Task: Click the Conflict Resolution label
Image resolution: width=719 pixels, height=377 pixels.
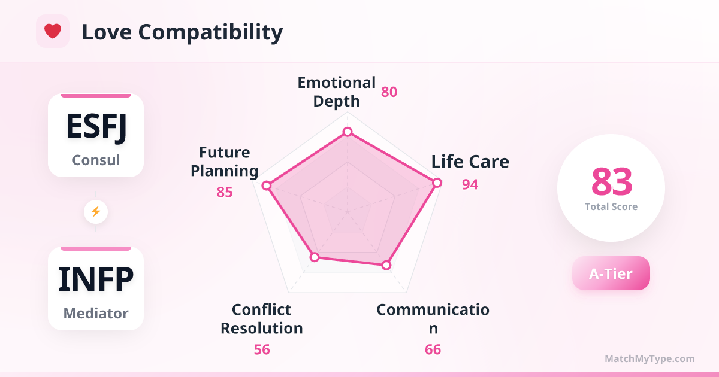Action: [x=262, y=319]
